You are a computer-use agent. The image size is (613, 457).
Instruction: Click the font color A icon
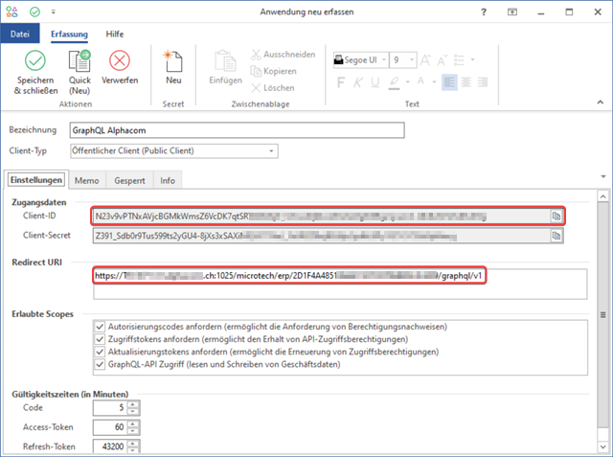coord(420,81)
